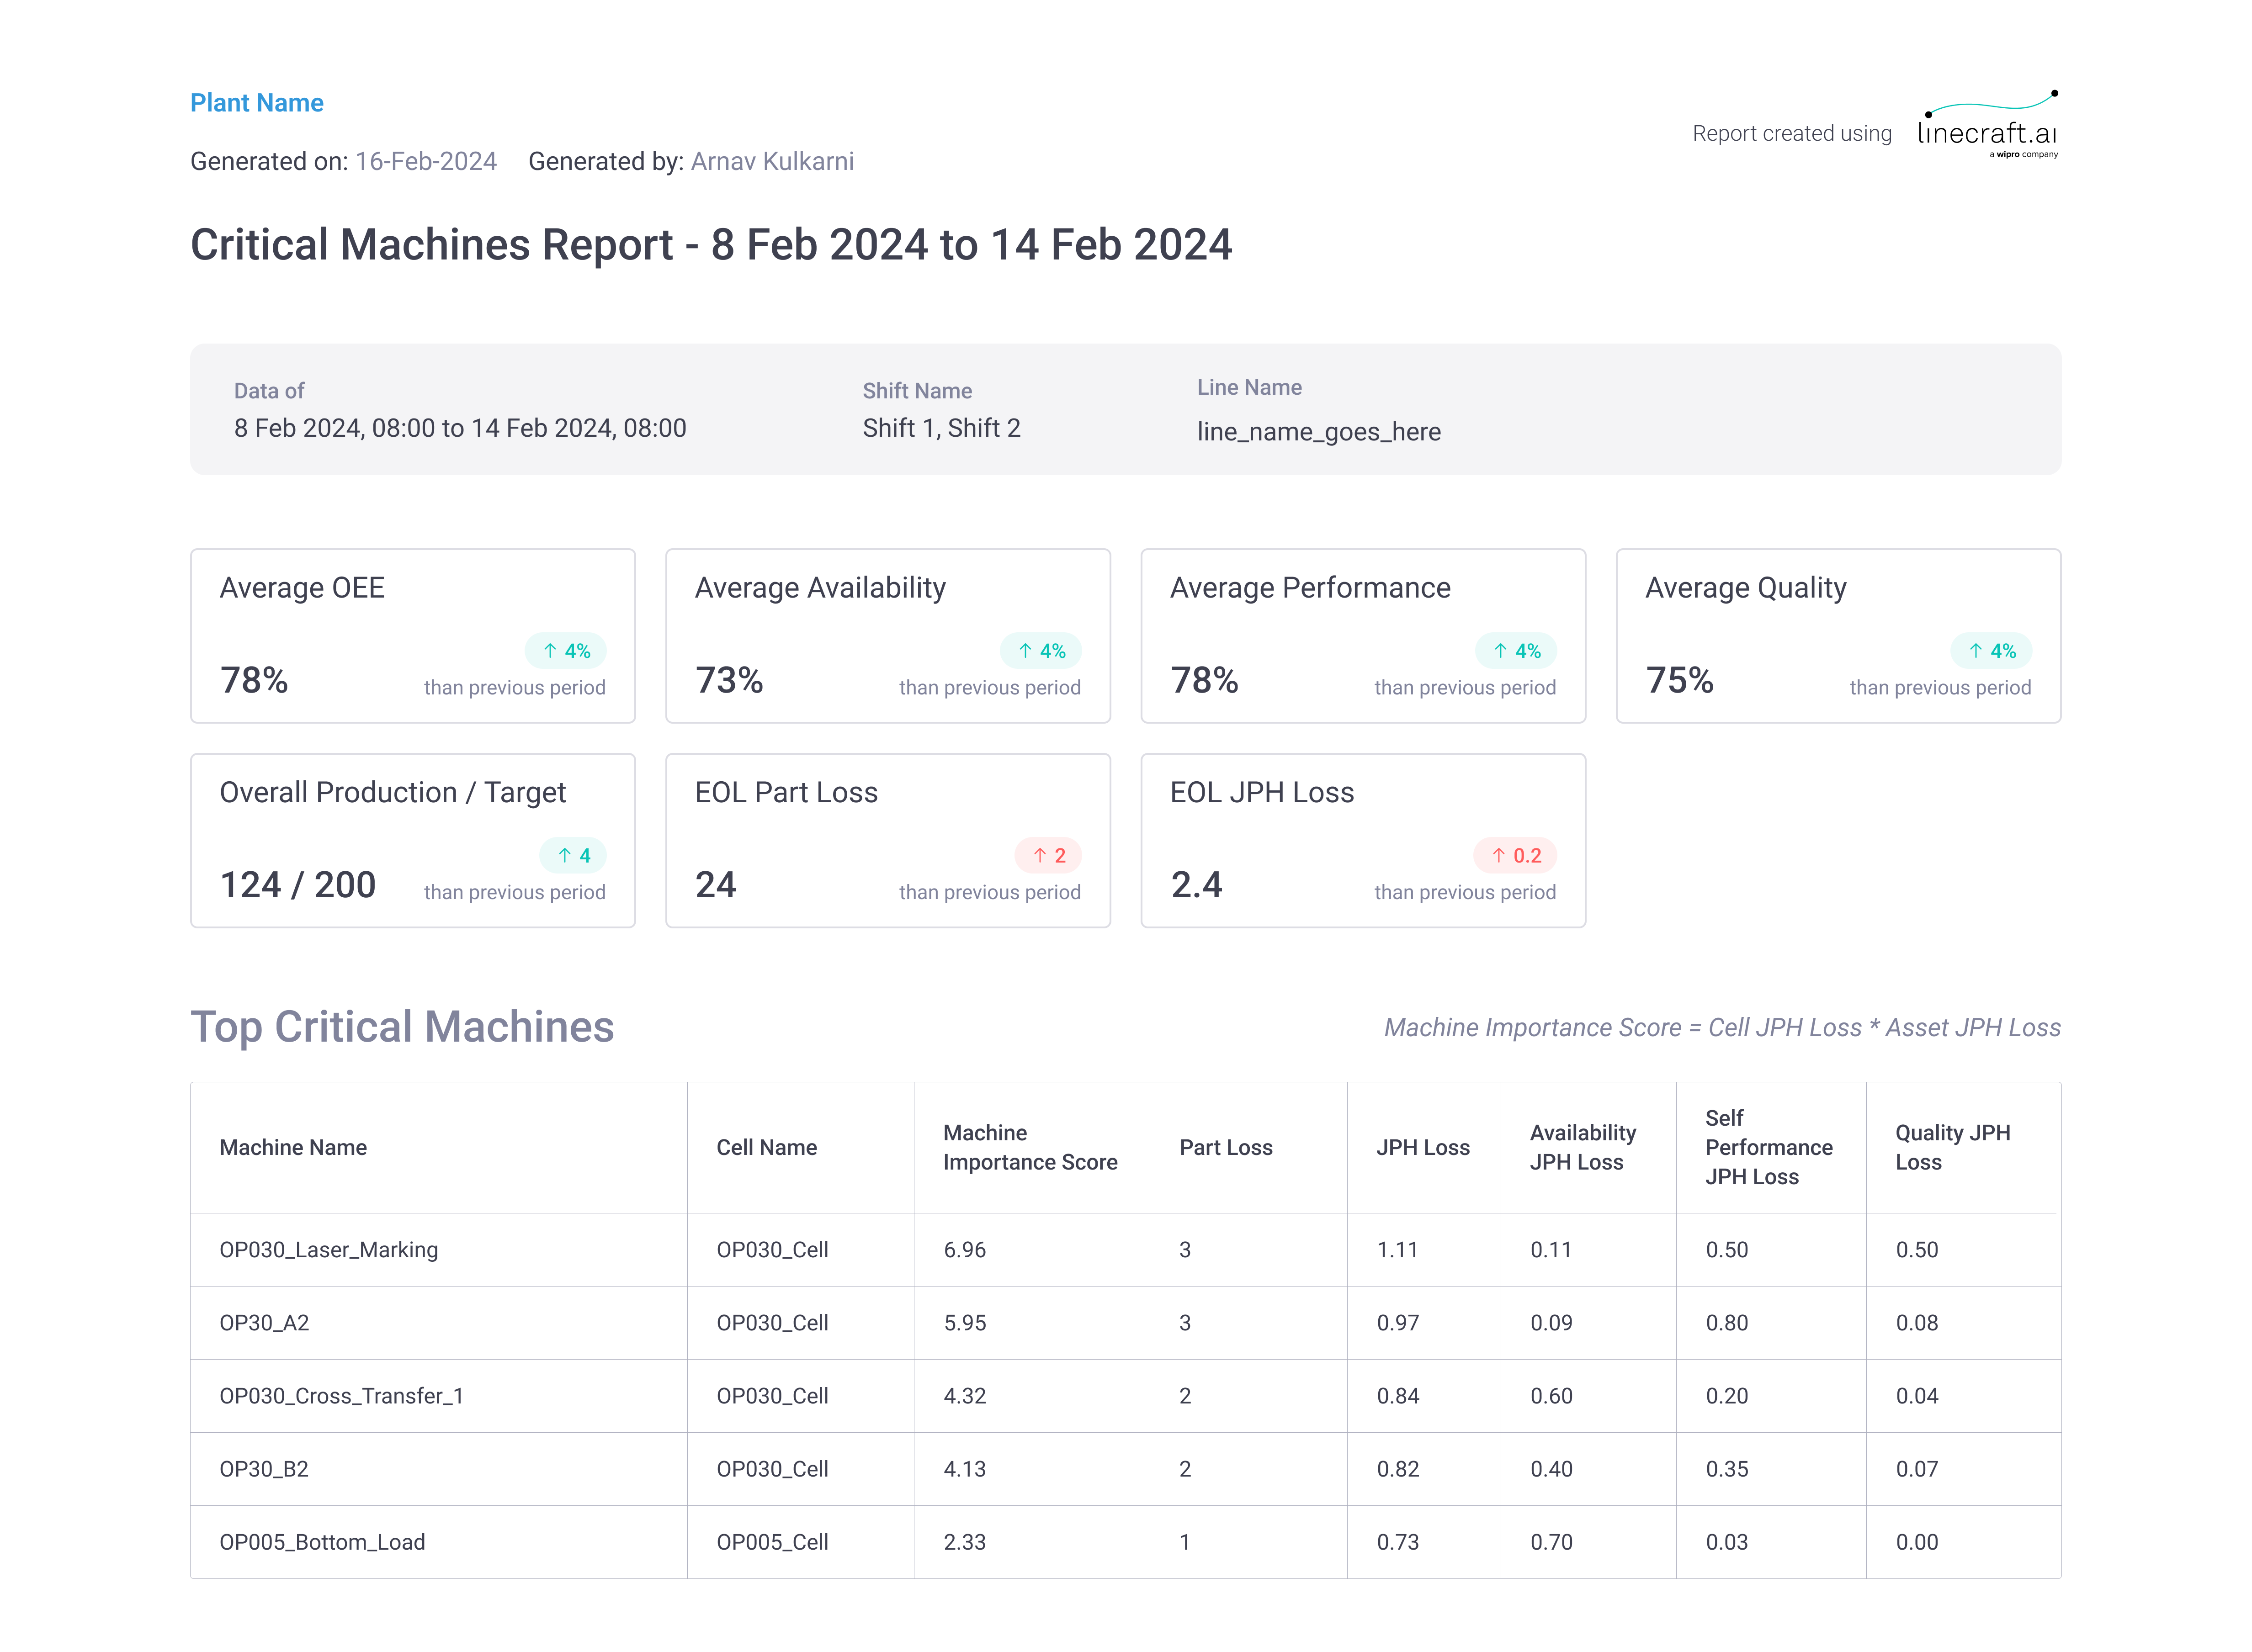2252x1652 pixels.
Task: Click the OP030_Cross_Transfer_1 machine name
Action: (x=341, y=1396)
